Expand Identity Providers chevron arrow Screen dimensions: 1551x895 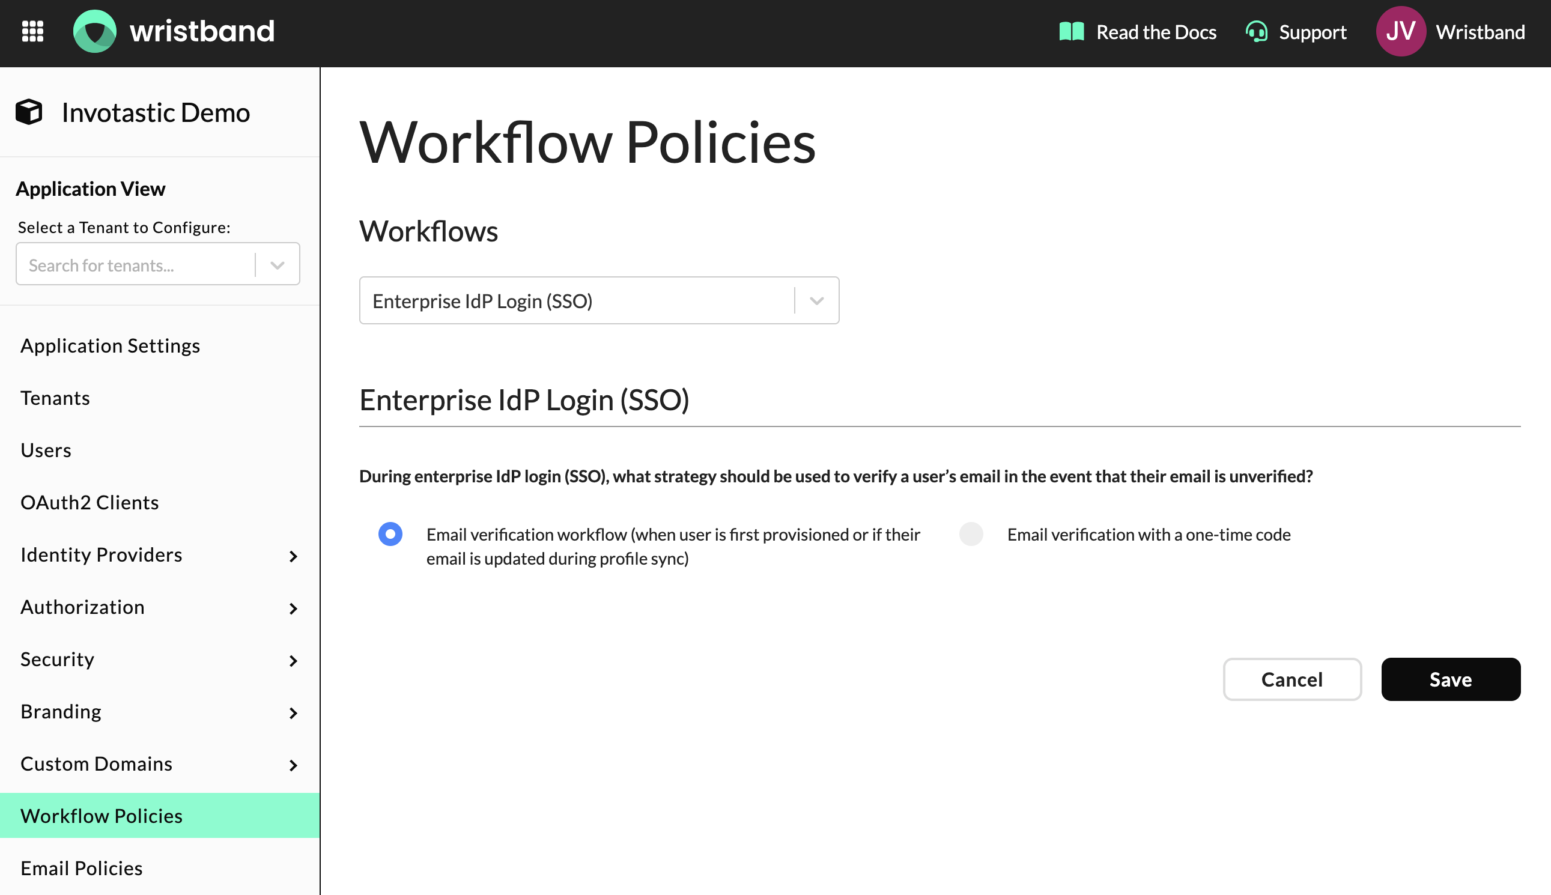293,556
